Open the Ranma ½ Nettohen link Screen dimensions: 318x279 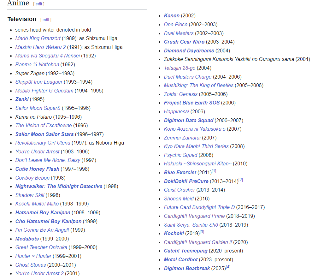click(37, 64)
